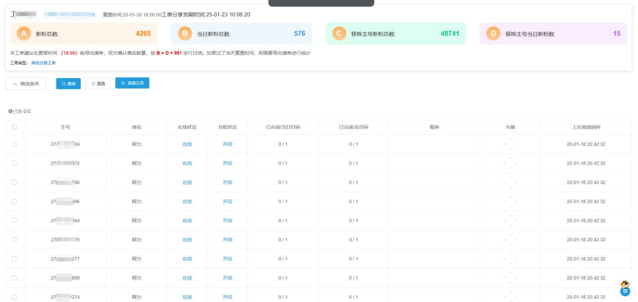The width and height of the screenshot is (638, 302).
Task: Click the 在线 online status in second row
Action: click(x=187, y=163)
